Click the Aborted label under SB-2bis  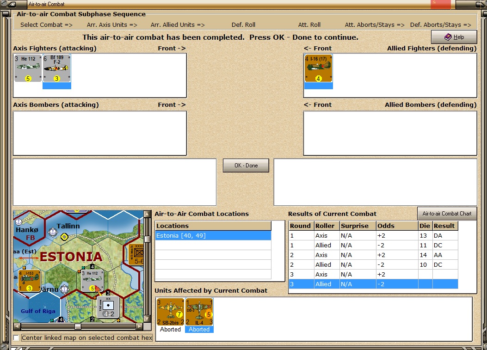pyautogui.click(x=170, y=330)
